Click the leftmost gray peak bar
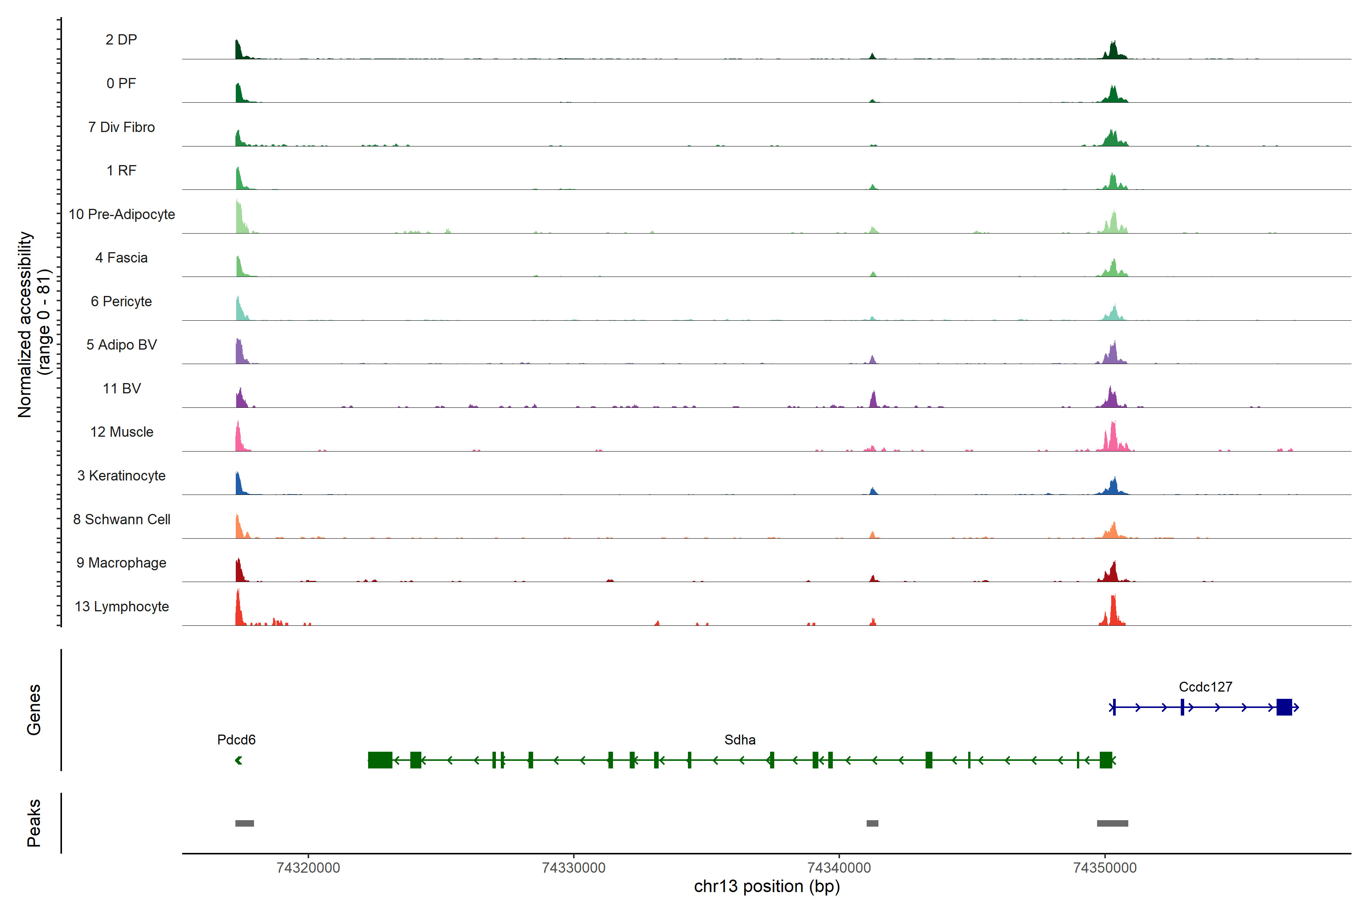Screen dimensions: 1369x913 coord(245,823)
